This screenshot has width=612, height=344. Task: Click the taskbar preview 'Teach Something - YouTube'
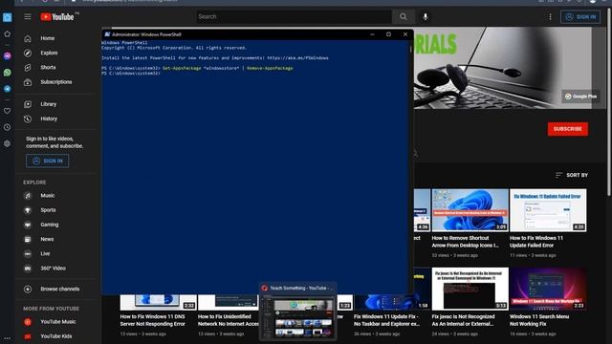297,312
